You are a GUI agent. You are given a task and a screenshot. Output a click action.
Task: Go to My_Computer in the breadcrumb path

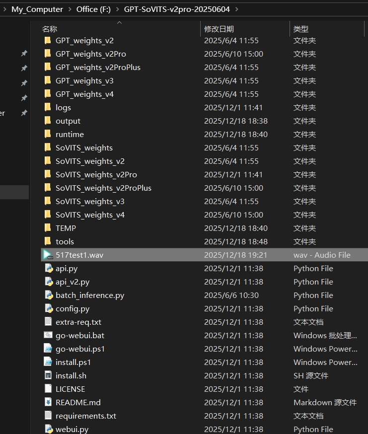point(37,9)
